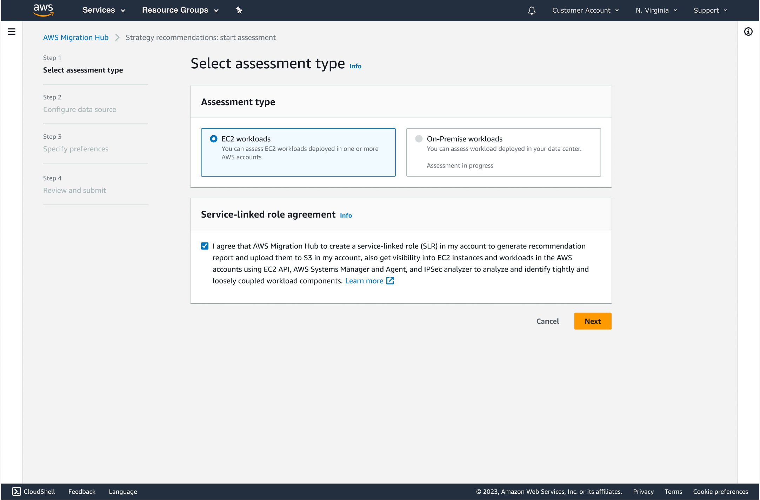This screenshot has height=500, width=760.
Task: Click the breadcrumb separator chevron
Action: [118, 37]
